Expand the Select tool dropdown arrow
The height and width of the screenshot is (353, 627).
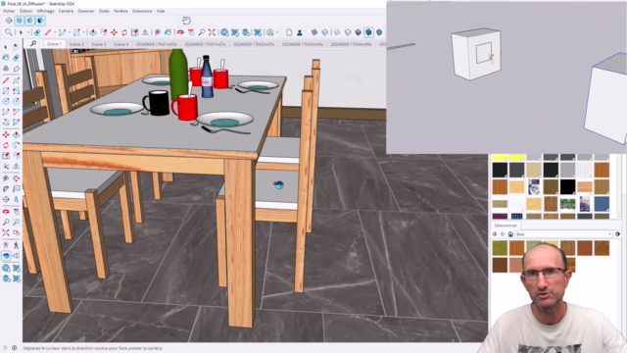[28, 32]
